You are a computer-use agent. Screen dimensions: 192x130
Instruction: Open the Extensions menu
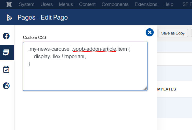click(146, 4)
